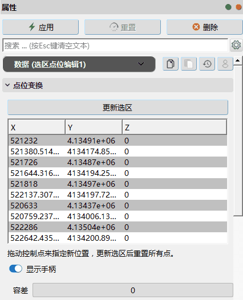Open the 数据 (选区点位编辑1) dropdown
Image resolution: width=243 pixels, height=300 pixels.
pyautogui.click(x=79, y=64)
